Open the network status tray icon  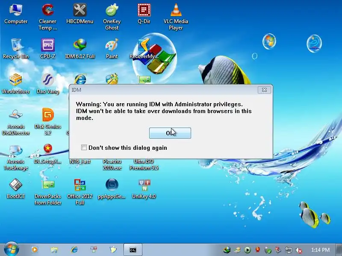pyautogui.click(x=288, y=250)
